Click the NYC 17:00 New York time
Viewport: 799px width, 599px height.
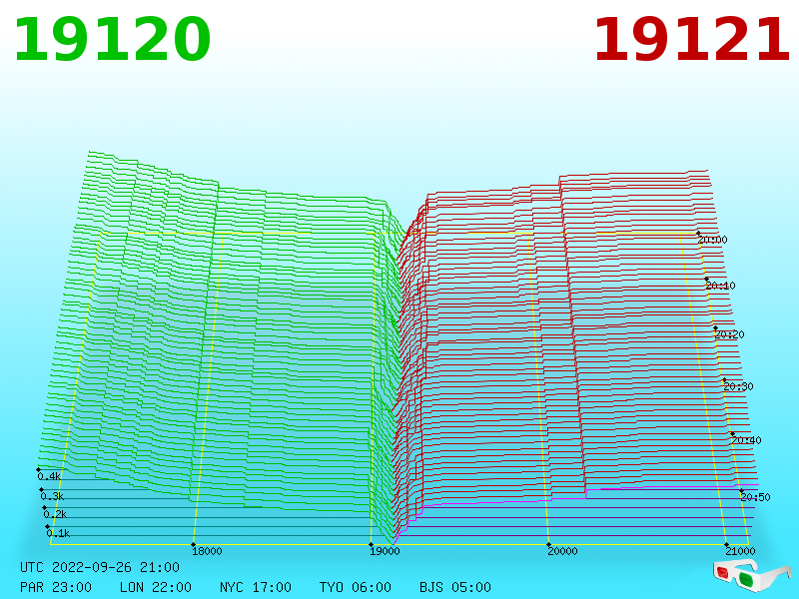coord(256,587)
